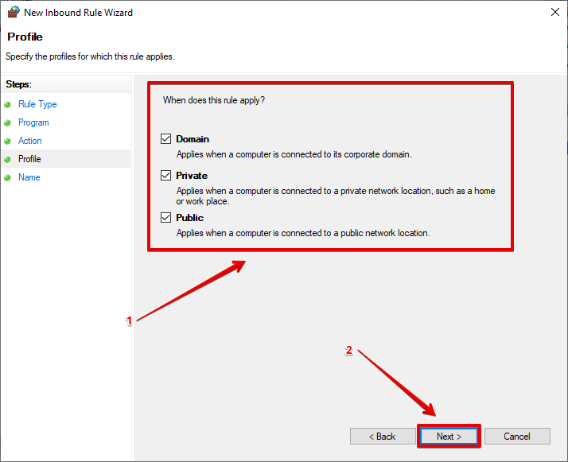Click the Profile page heading

point(25,37)
